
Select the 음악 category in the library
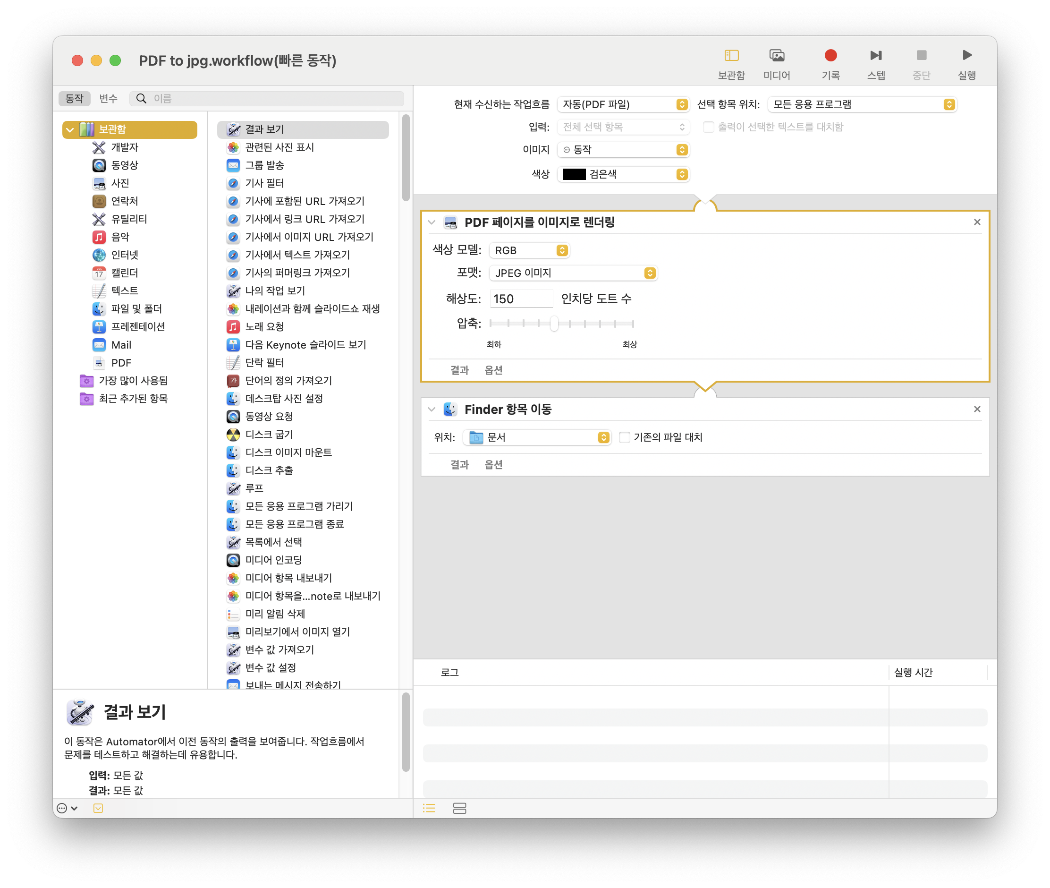[121, 237]
